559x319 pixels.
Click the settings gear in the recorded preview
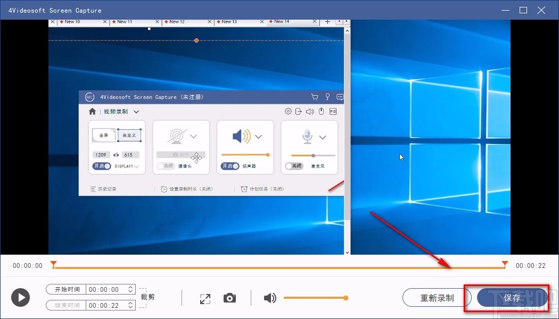tap(288, 112)
